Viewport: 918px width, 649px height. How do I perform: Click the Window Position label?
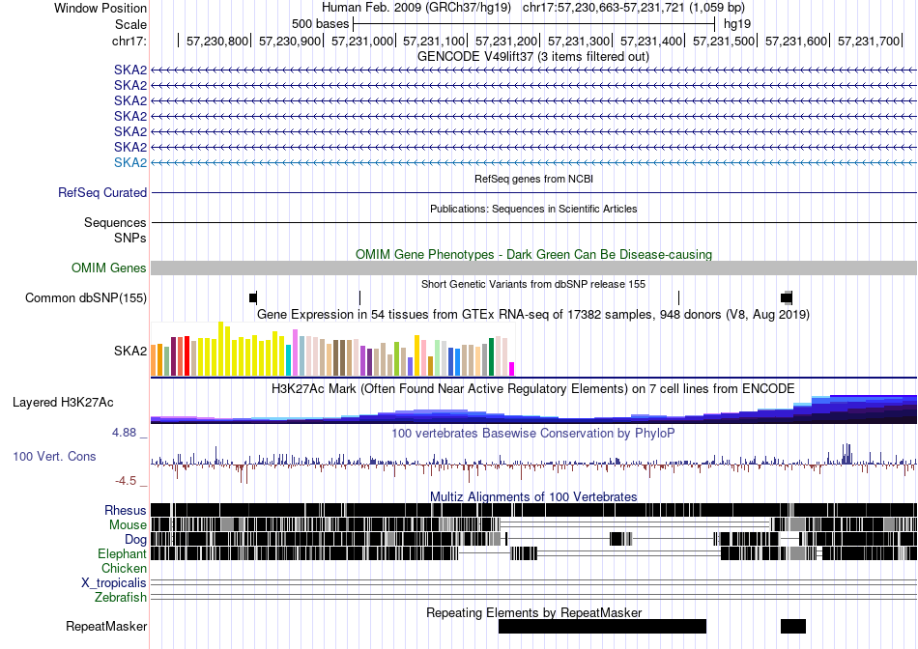point(100,8)
